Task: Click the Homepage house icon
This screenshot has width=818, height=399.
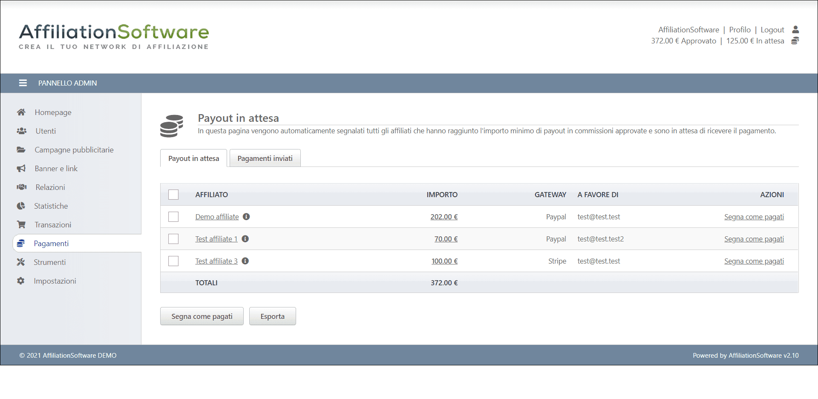Action: [21, 112]
